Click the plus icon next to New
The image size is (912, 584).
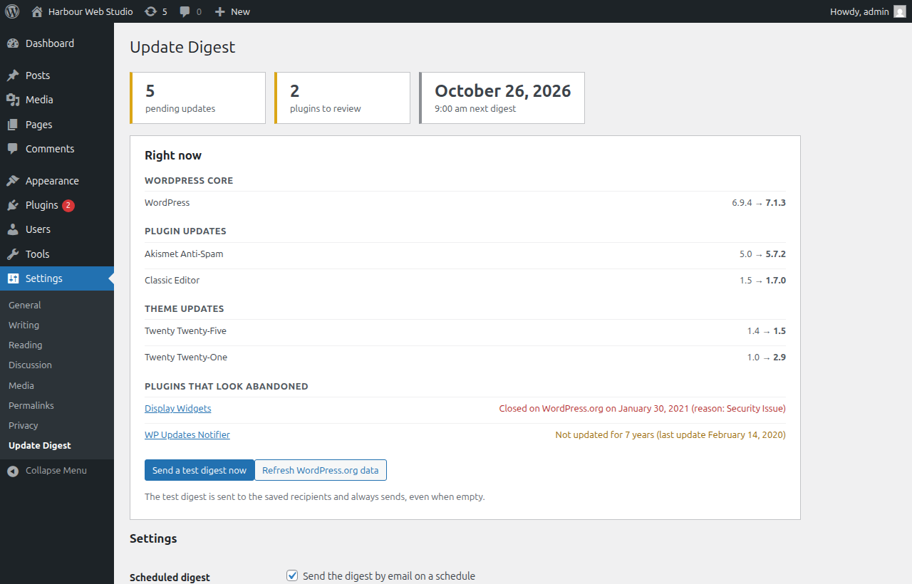(220, 11)
